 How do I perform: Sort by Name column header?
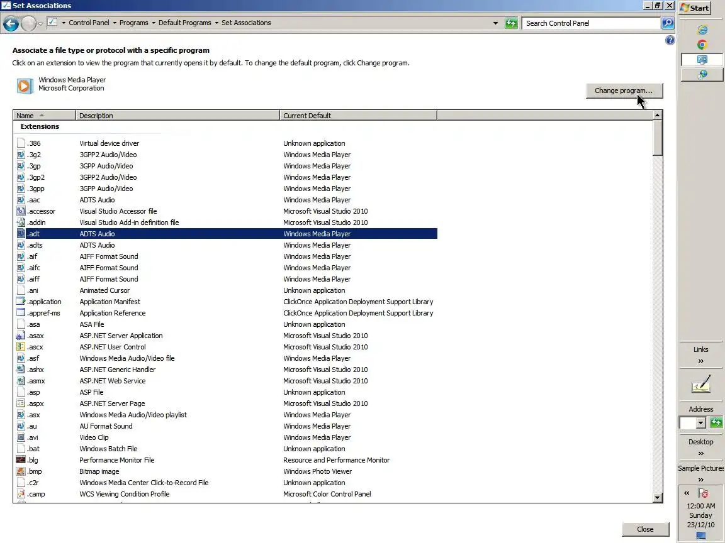click(x=45, y=116)
